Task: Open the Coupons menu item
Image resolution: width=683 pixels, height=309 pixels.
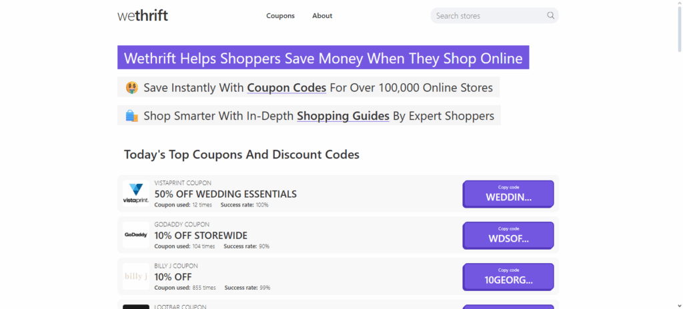Action: (x=280, y=15)
